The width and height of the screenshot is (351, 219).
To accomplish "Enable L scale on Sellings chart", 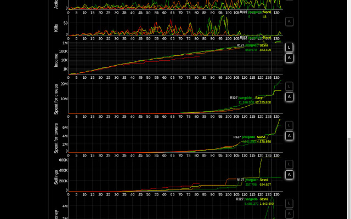I will (289, 164).
